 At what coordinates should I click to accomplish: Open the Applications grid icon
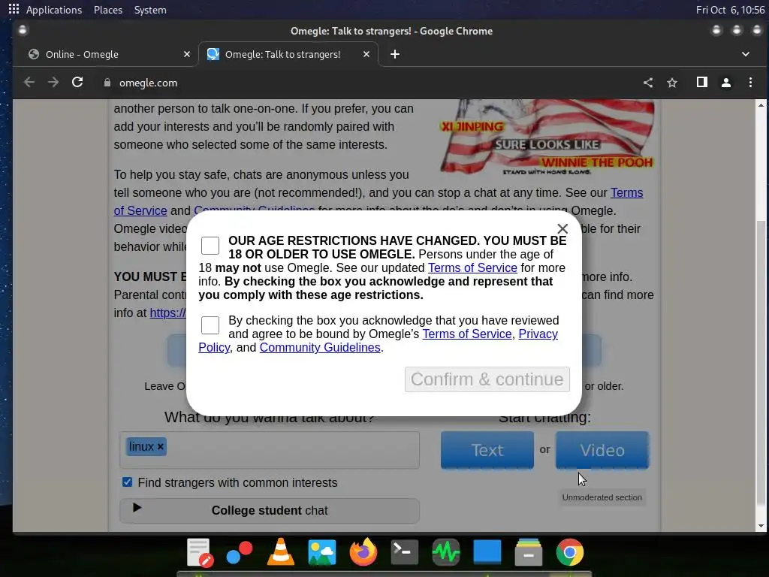(14, 9)
